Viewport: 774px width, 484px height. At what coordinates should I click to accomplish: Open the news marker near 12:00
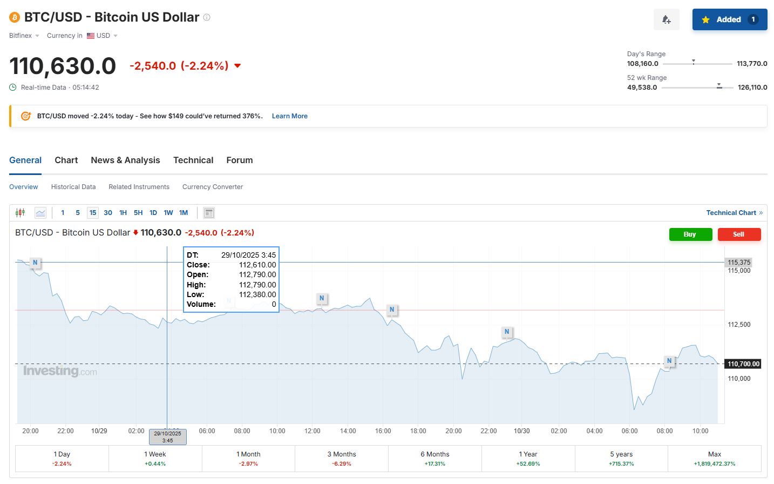tap(322, 298)
